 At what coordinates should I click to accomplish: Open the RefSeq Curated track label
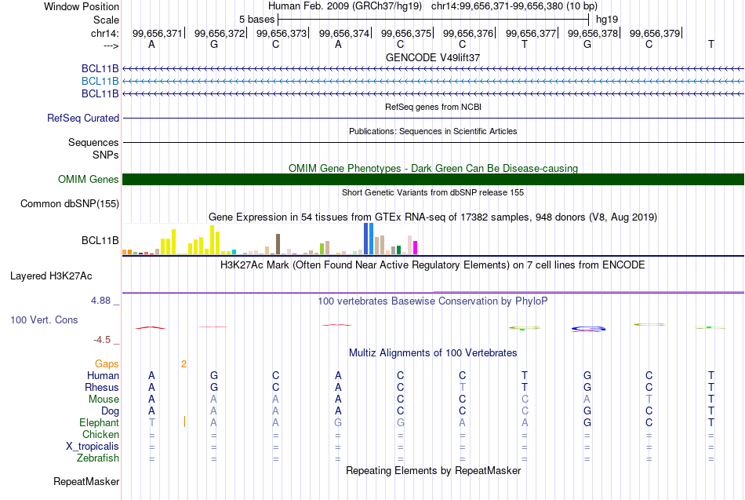[82, 118]
